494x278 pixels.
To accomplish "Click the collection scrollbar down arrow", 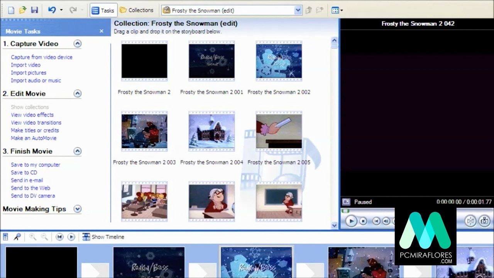I will click(334, 225).
